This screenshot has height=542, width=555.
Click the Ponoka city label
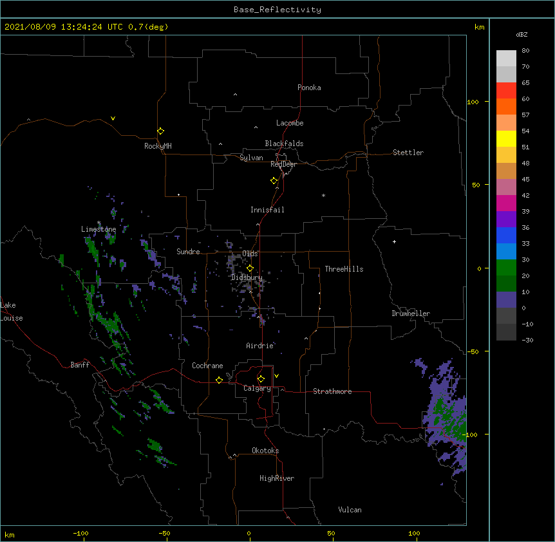point(309,88)
